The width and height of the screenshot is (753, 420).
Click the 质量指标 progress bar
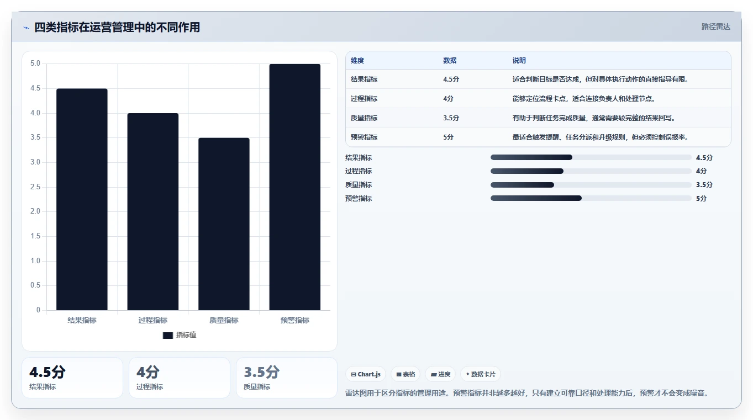(591, 185)
